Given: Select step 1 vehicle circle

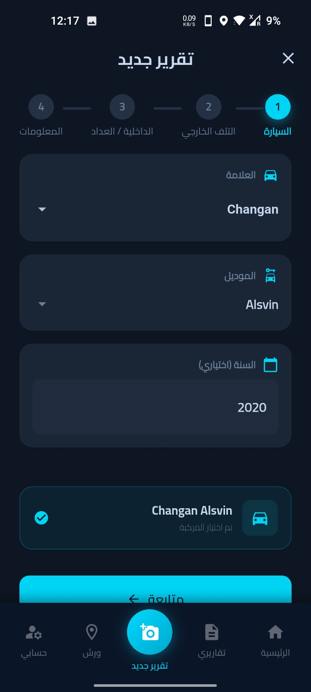Looking at the screenshot, I should [x=278, y=107].
